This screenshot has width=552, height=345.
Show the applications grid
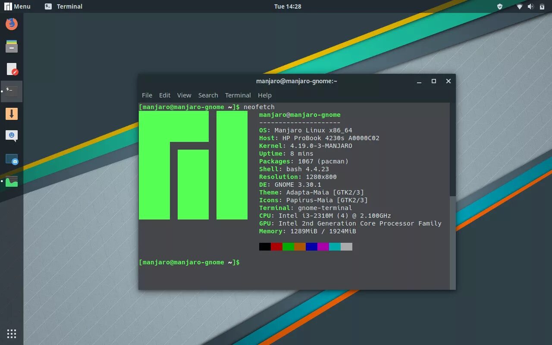[x=12, y=333]
